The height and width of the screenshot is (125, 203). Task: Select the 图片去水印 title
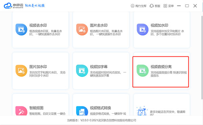click(x=99, y=25)
